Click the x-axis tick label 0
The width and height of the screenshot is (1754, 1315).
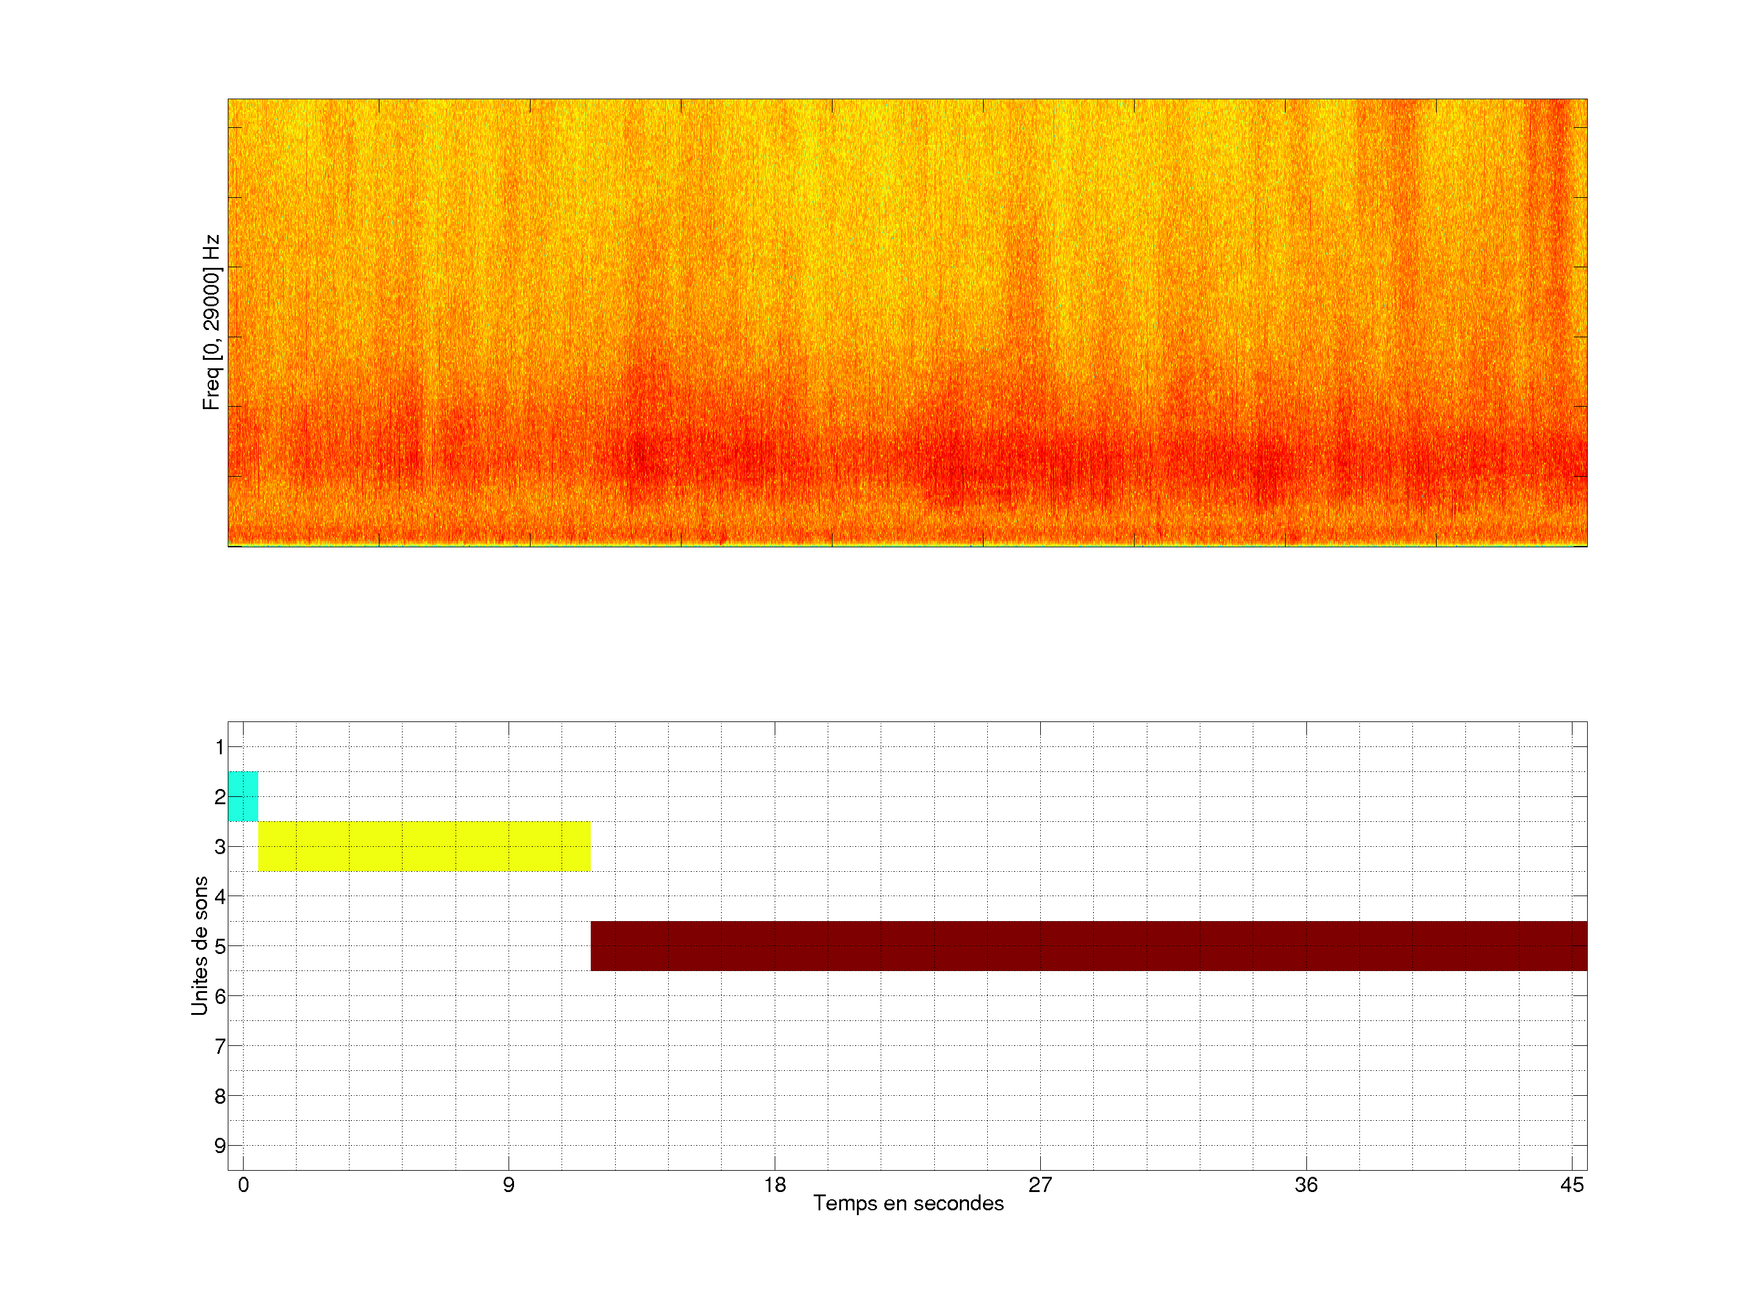(x=242, y=1185)
